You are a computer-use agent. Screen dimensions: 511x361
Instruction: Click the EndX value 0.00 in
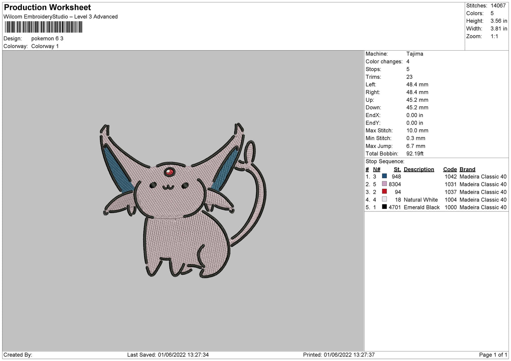(x=414, y=115)
